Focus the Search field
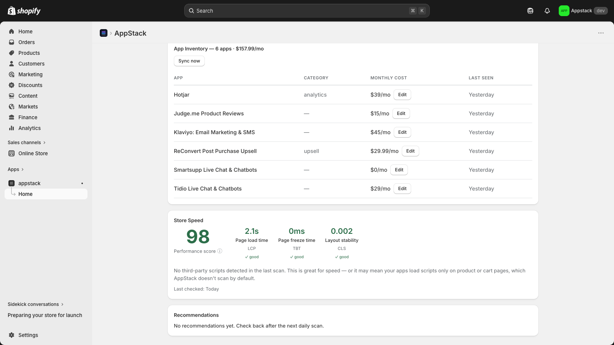 click(307, 11)
